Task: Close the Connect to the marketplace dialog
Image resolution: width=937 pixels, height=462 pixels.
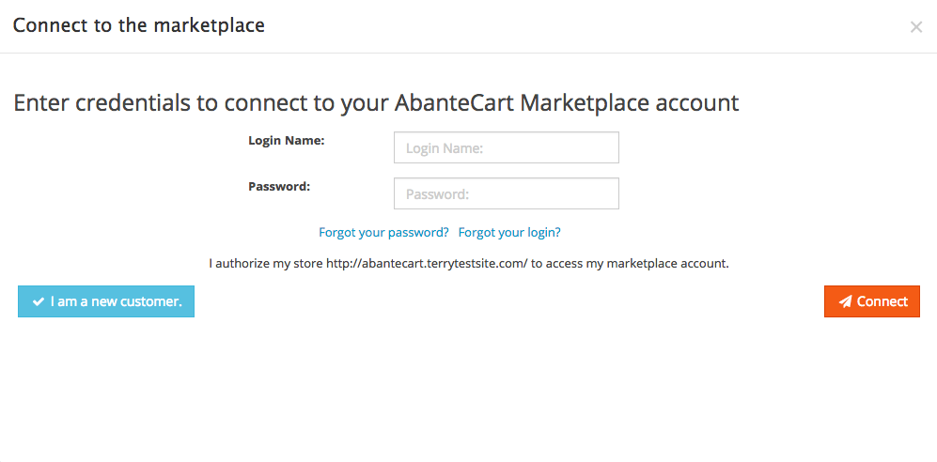Action: click(x=915, y=27)
